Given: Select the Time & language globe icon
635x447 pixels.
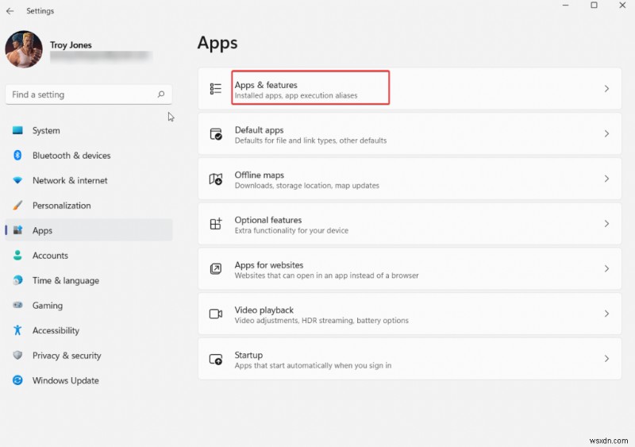Looking at the screenshot, I should click(x=17, y=280).
